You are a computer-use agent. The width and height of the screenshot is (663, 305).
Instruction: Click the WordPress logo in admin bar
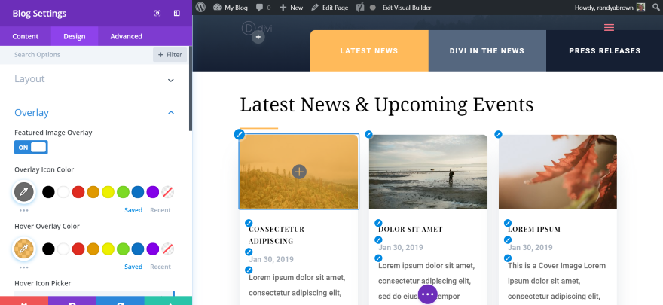(200, 8)
